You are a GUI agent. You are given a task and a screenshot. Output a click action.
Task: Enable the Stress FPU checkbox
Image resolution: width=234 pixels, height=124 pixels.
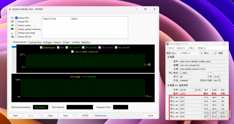tap(17, 22)
